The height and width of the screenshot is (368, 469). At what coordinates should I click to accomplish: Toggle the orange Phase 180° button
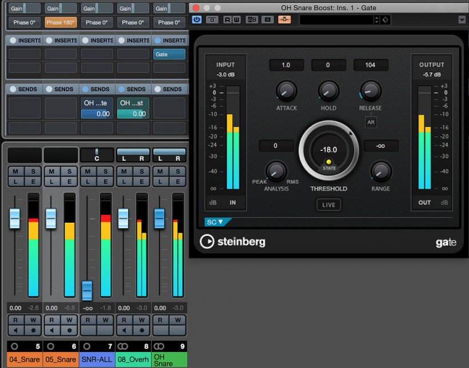61,22
